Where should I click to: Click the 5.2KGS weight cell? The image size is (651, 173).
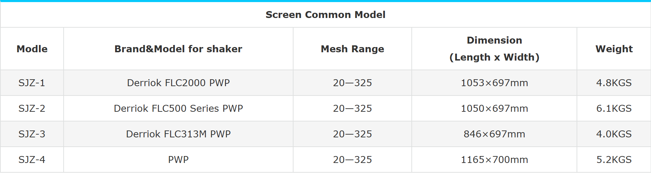614,160
